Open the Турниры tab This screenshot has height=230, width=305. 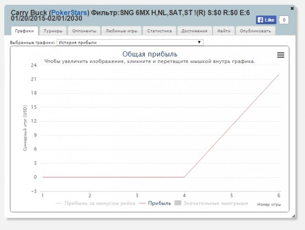(53, 31)
